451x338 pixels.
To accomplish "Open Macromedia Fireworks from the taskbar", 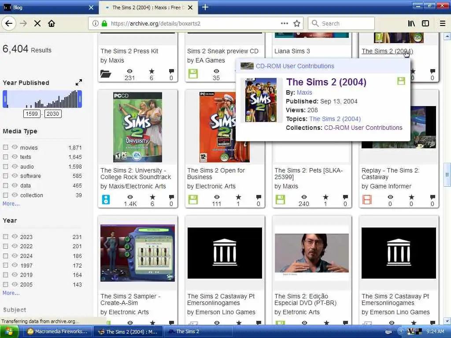I will pyautogui.click(x=57, y=332).
